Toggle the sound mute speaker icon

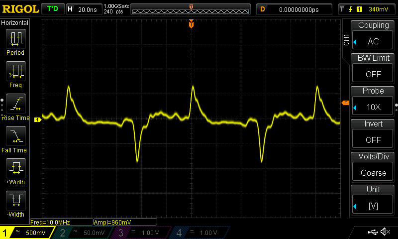[386, 232]
